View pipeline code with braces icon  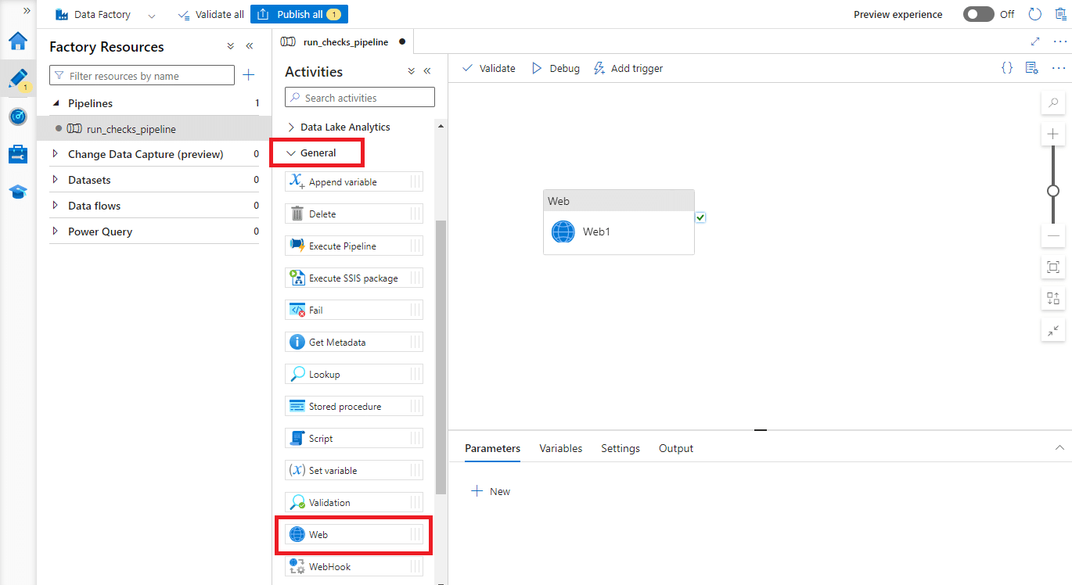click(x=1007, y=68)
